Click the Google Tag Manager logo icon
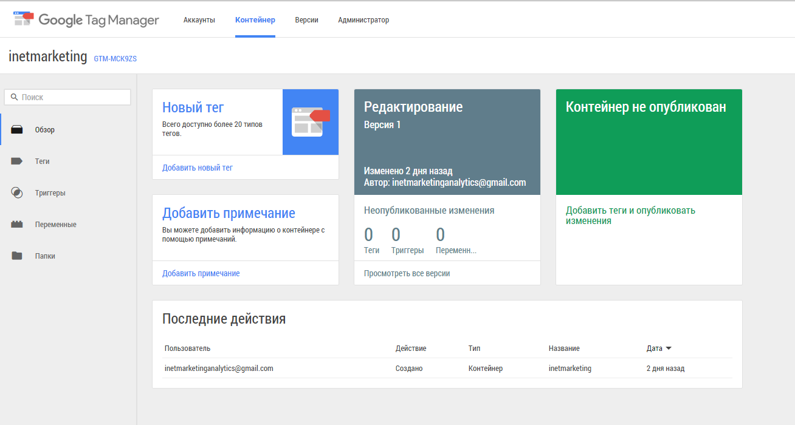This screenshot has width=795, height=425. click(x=24, y=19)
